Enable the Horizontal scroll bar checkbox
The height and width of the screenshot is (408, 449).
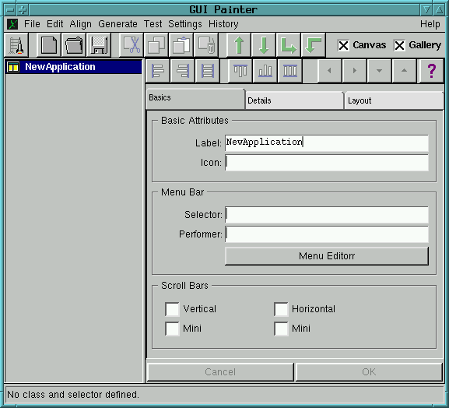click(x=281, y=309)
